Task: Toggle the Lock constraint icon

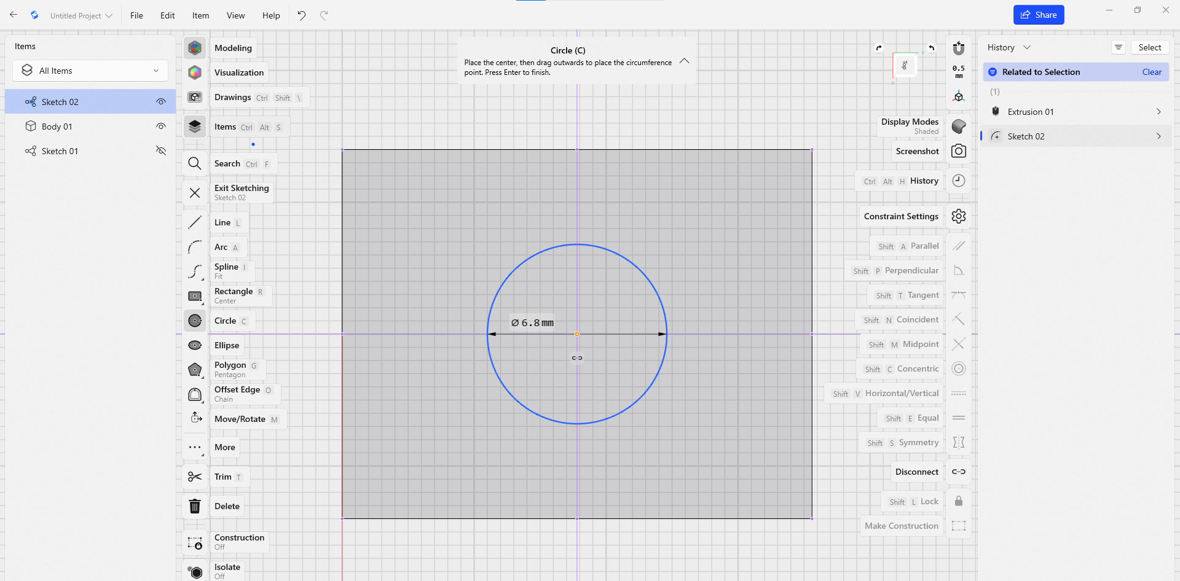Action: click(x=959, y=501)
